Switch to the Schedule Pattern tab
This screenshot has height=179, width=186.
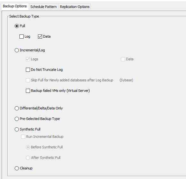(x=43, y=7)
